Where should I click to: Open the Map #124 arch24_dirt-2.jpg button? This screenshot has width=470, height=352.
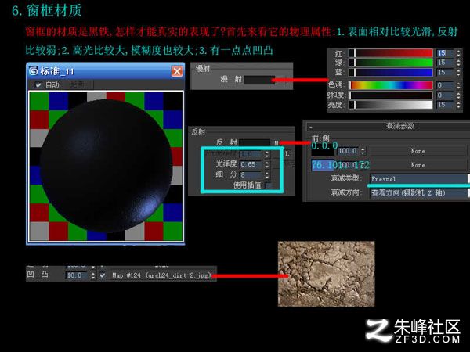[x=161, y=275]
